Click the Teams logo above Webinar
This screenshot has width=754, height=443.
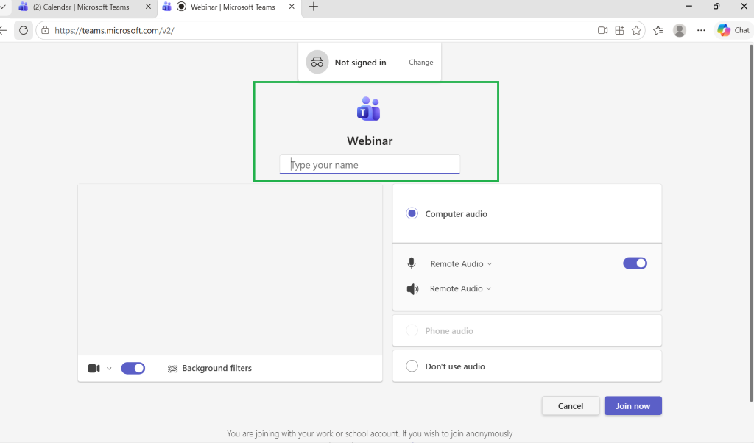coord(369,109)
